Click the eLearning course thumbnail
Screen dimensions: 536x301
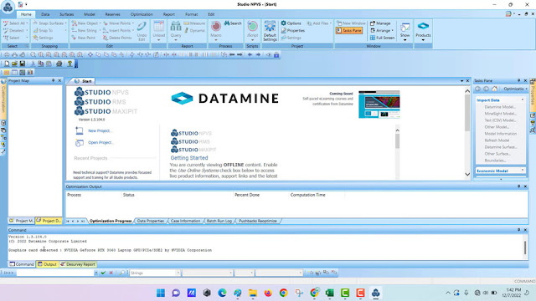tap(379, 105)
